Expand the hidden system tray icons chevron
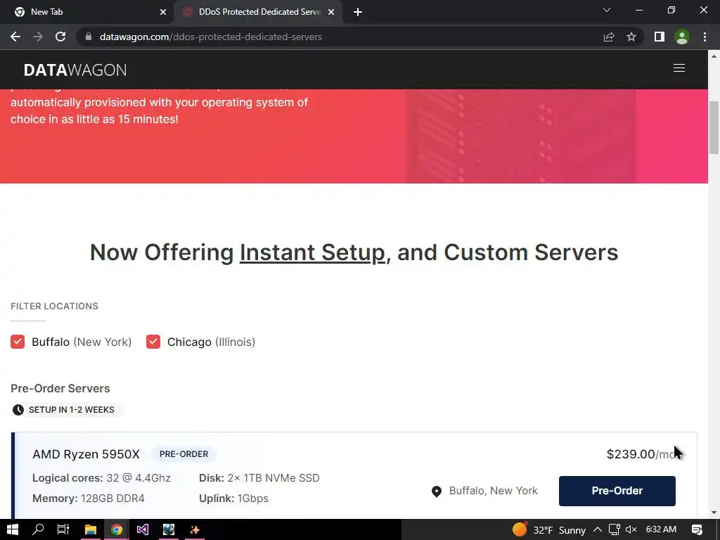The image size is (720, 540). coord(598,530)
